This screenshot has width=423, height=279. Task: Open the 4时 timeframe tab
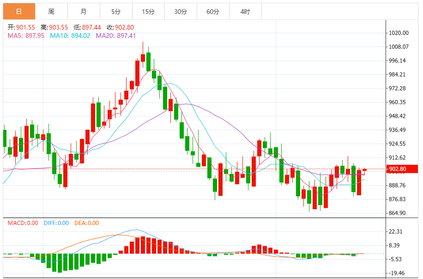click(245, 12)
